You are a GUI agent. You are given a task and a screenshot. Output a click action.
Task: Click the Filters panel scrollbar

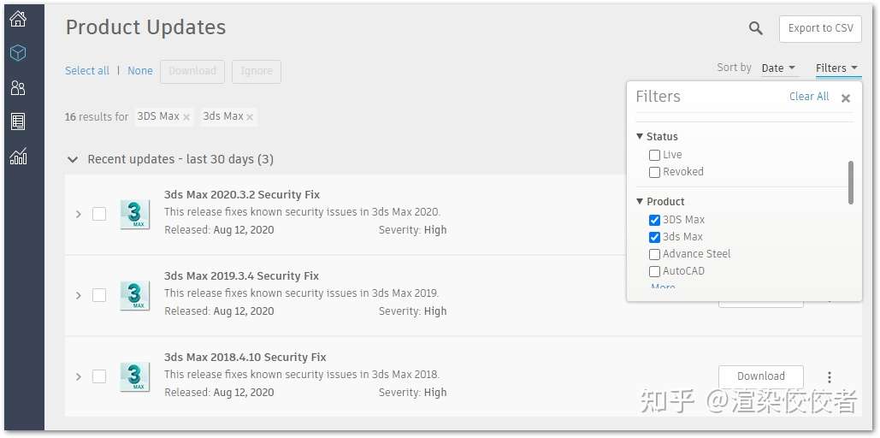tap(851, 182)
